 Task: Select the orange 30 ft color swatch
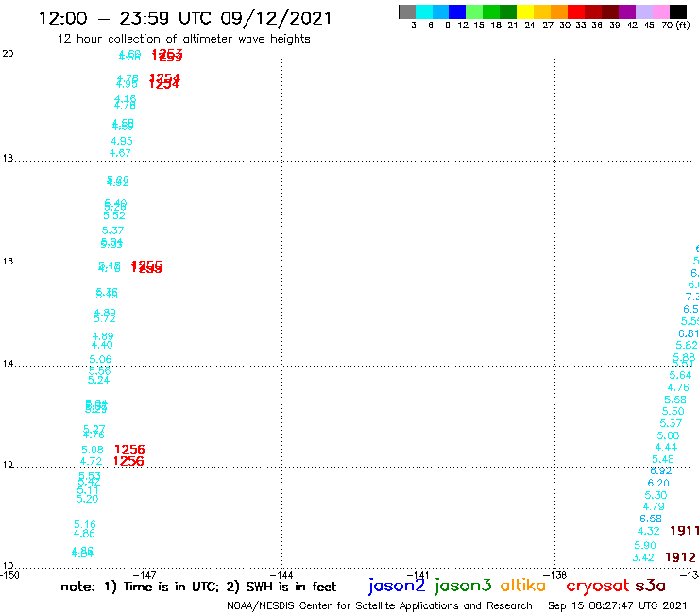[x=559, y=11]
